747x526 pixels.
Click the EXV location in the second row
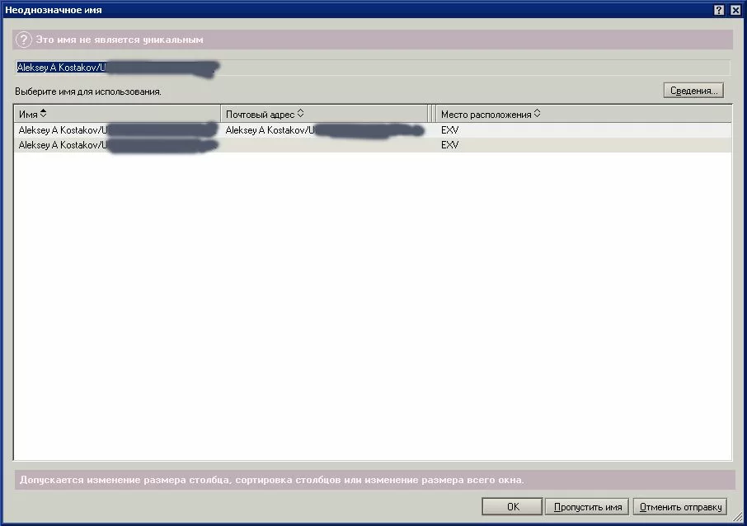pyautogui.click(x=449, y=145)
